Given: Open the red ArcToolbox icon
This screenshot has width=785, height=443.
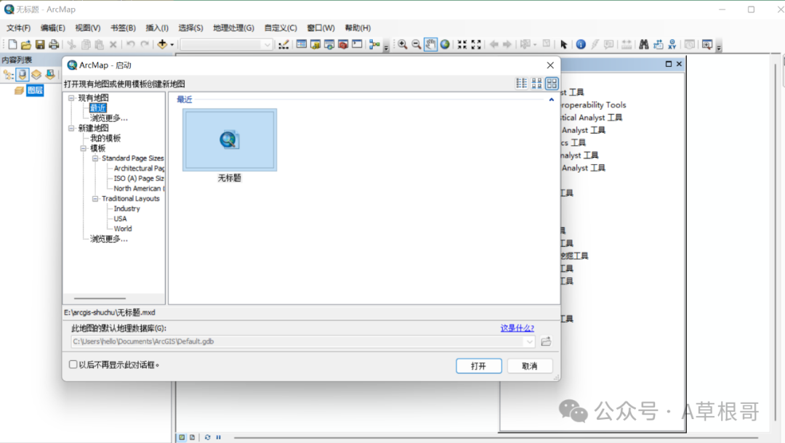Looking at the screenshot, I should 343,44.
